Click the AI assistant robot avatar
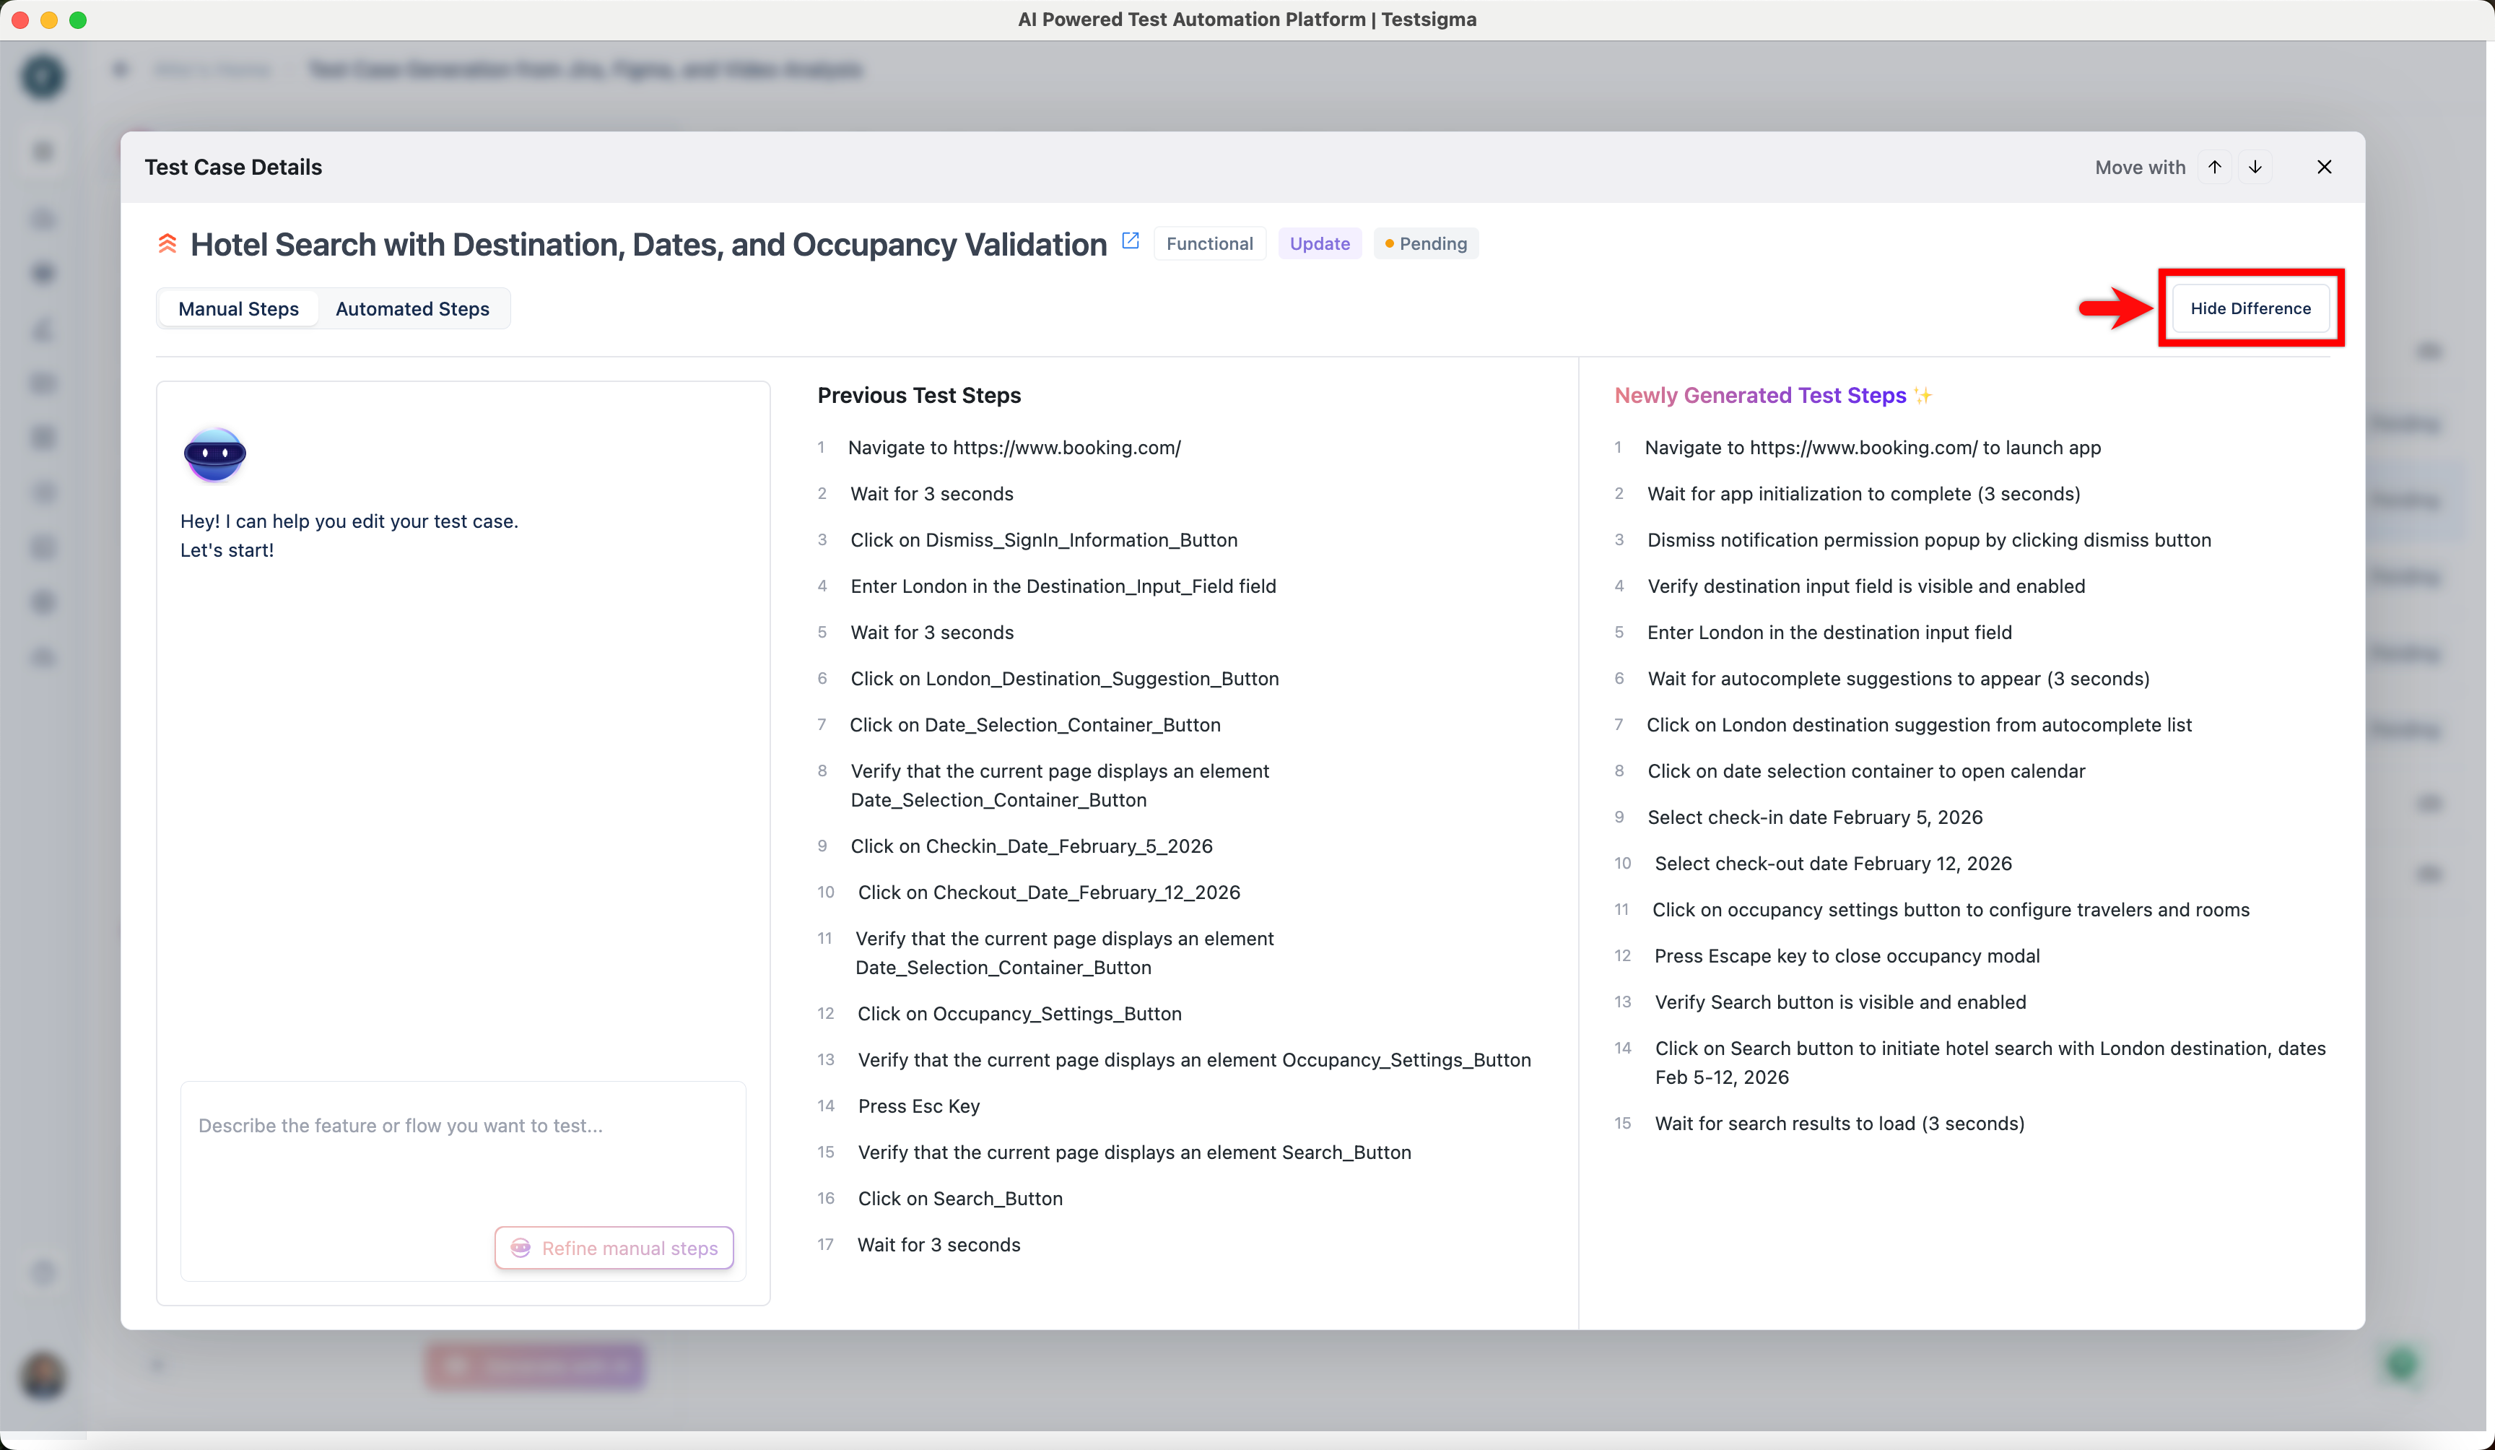2495x1450 pixels. coord(215,455)
